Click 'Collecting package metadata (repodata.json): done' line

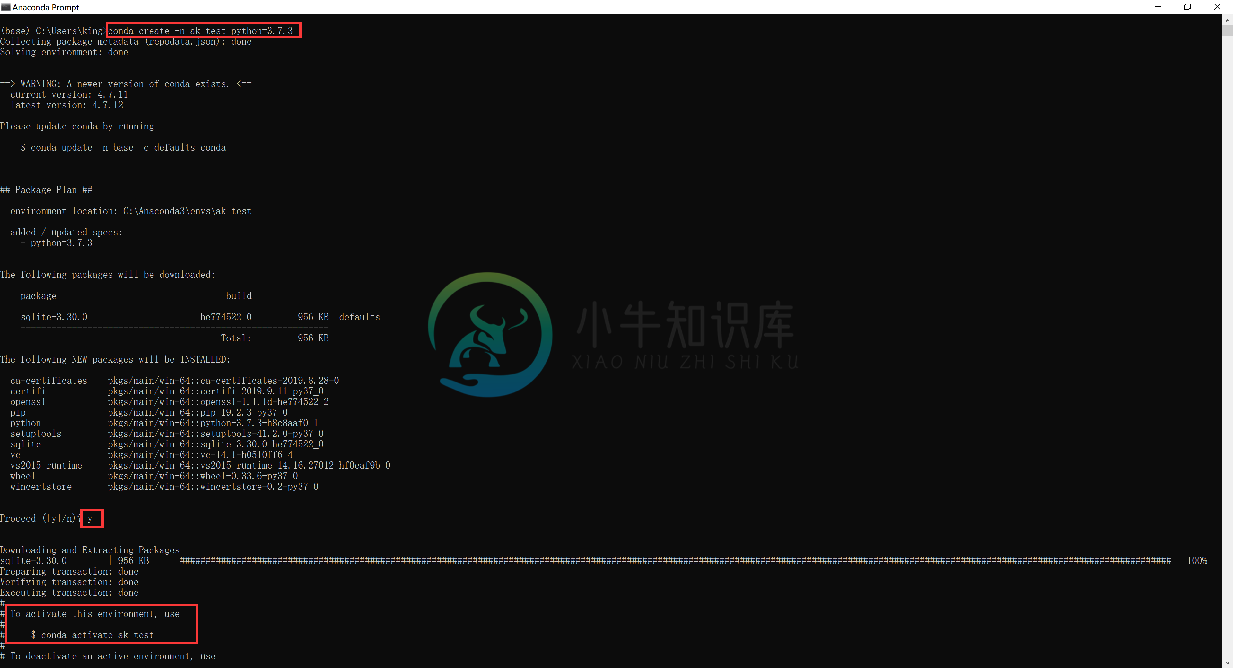tap(126, 42)
